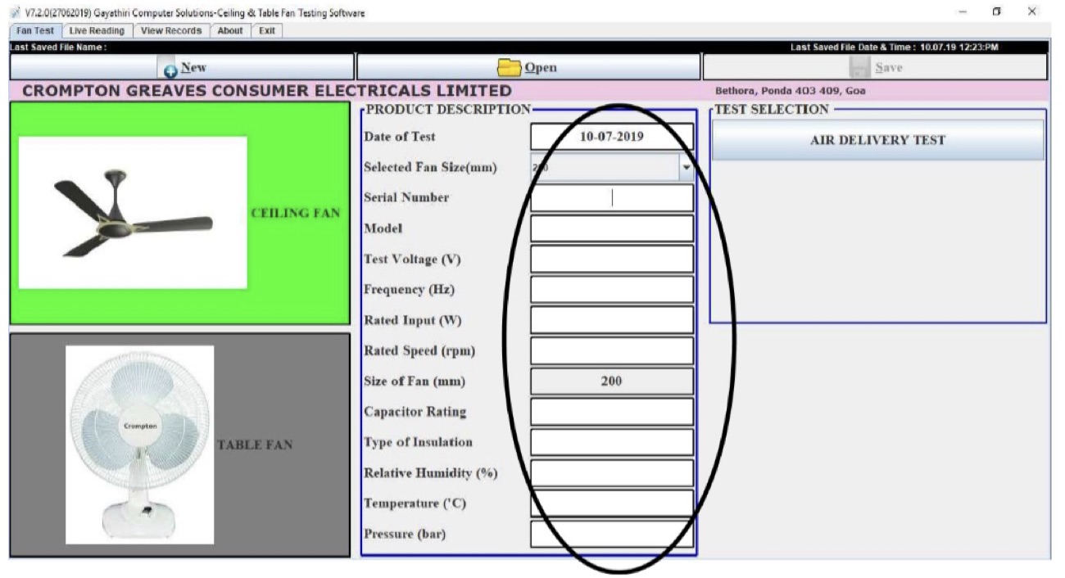This screenshot has height=578, width=1065.
Task: Click the TABLE FAN label
Action: (x=255, y=445)
